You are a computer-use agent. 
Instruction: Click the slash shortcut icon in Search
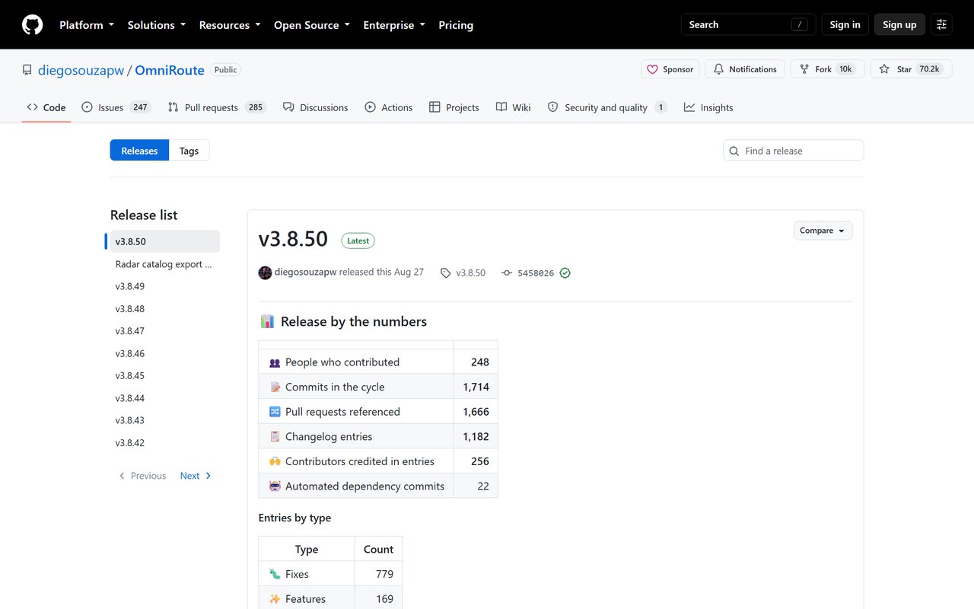point(799,24)
